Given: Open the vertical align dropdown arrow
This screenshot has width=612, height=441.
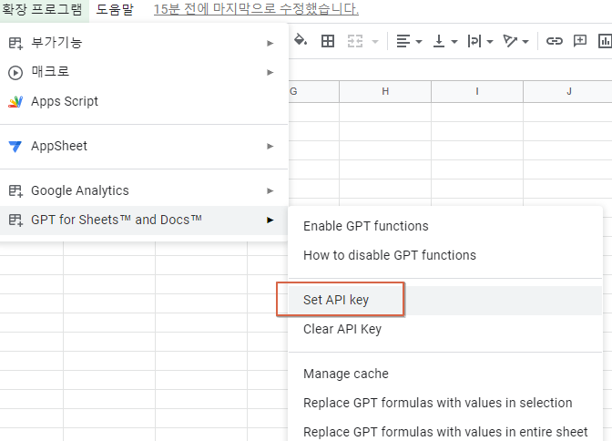Looking at the screenshot, I should (x=454, y=41).
